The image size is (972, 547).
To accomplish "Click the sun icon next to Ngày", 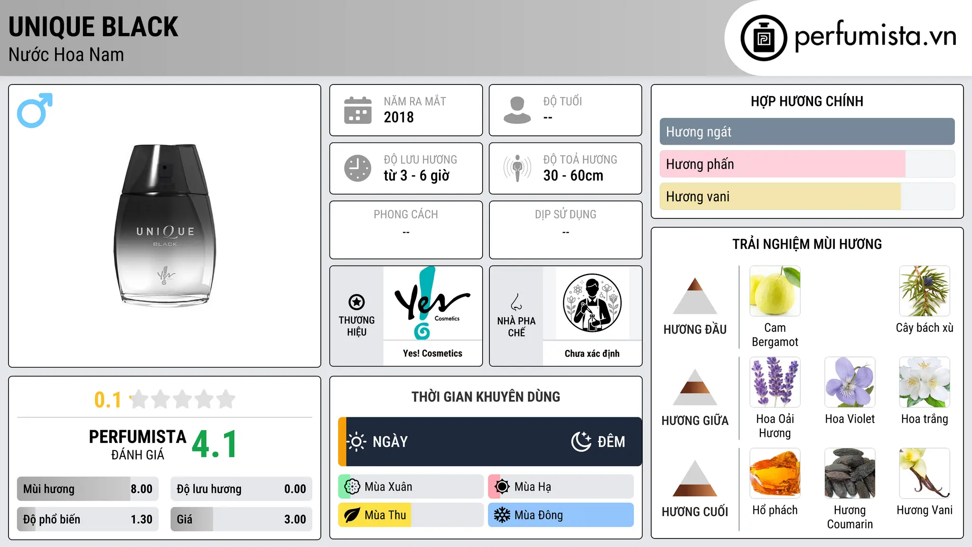I will pyautogui.click(x=356, y=442).
